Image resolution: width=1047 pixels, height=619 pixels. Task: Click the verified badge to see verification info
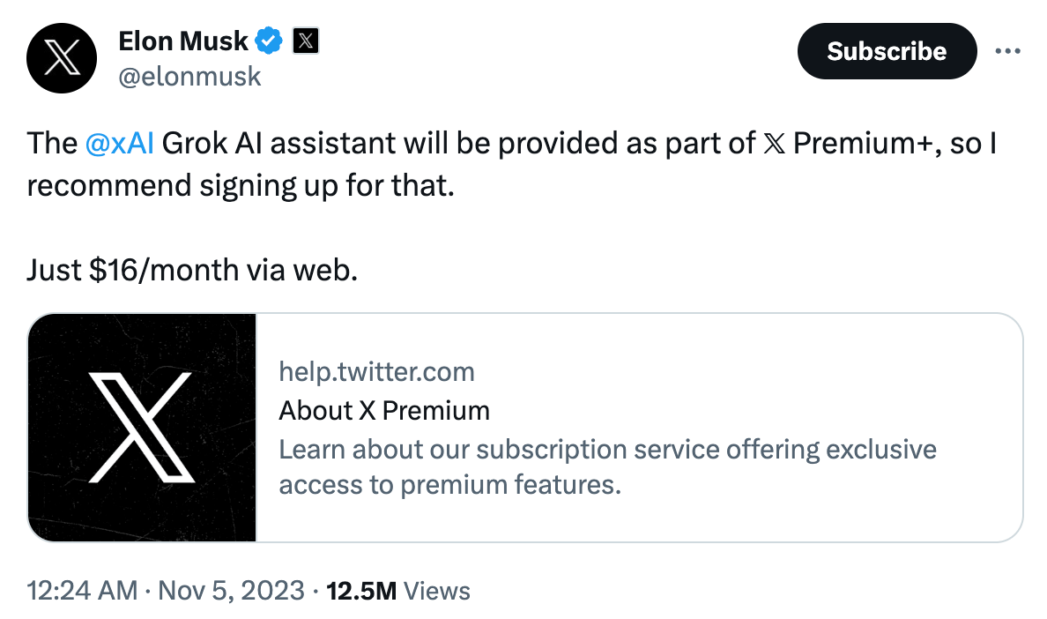pos(269,41)
